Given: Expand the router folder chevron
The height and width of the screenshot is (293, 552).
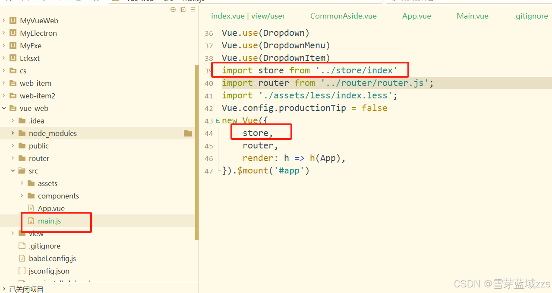Looking at the screenshot, I should pos(13,158).
